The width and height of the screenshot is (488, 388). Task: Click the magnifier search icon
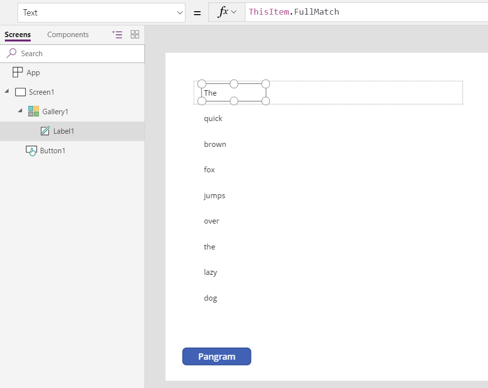[11, 53]
